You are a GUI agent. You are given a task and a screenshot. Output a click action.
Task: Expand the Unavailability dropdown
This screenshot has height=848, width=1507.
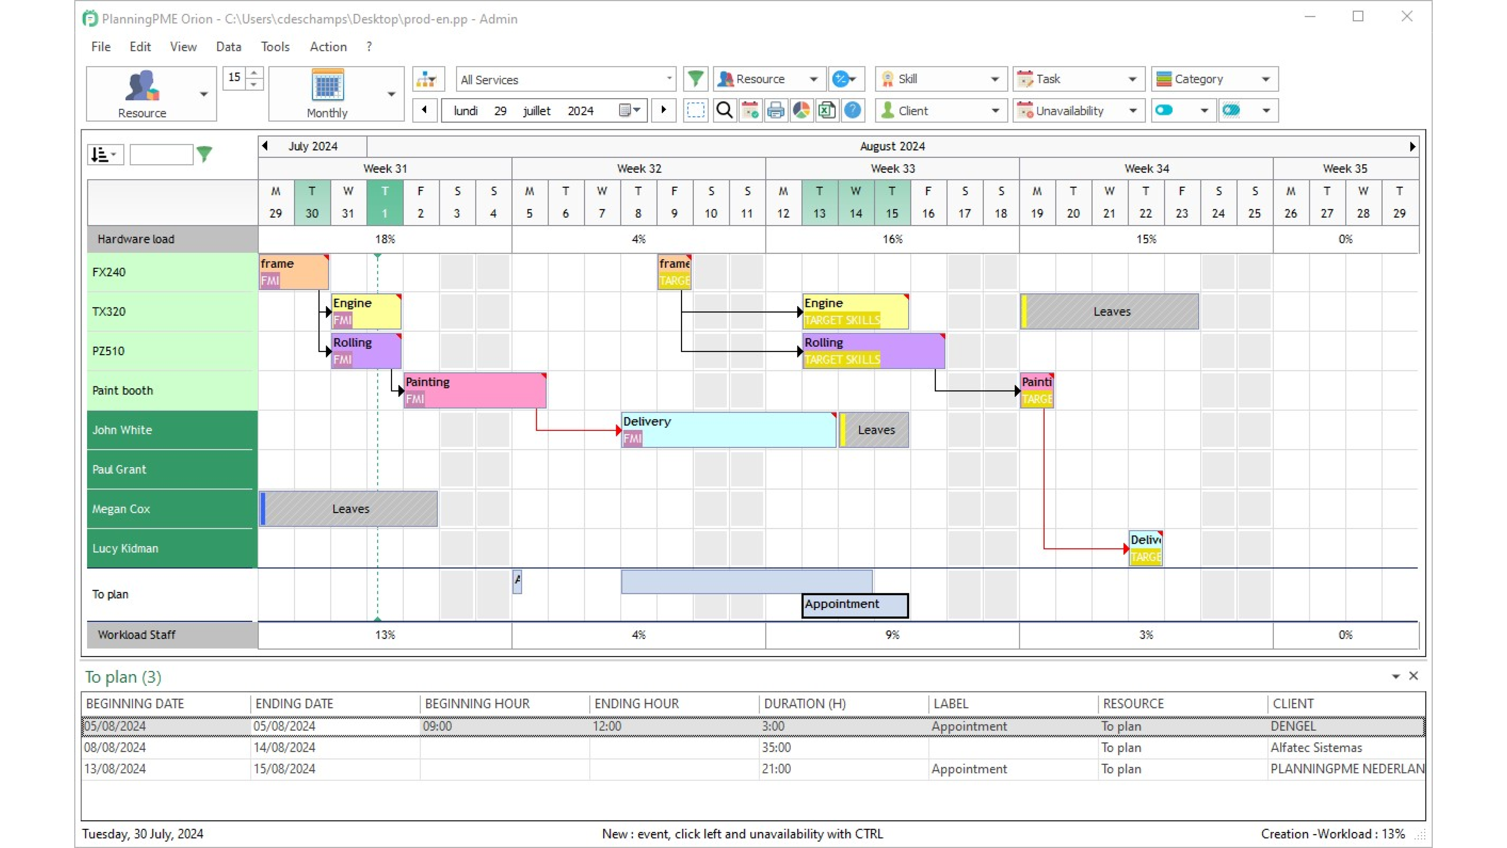pyautogui.click(x=1133, y=111)
